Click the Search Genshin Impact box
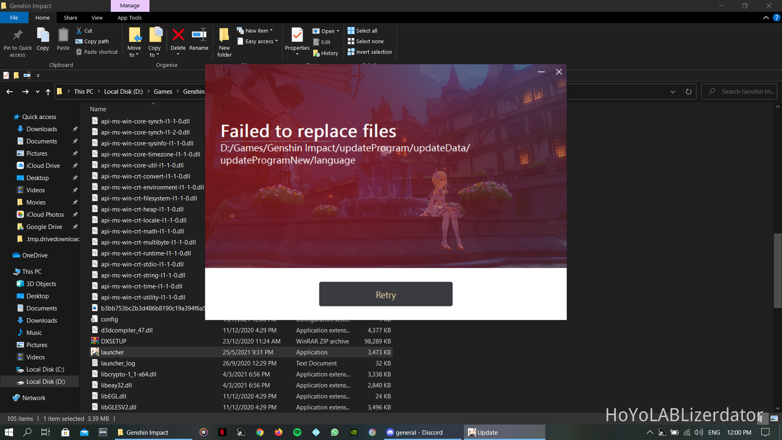 pos(739,92)
